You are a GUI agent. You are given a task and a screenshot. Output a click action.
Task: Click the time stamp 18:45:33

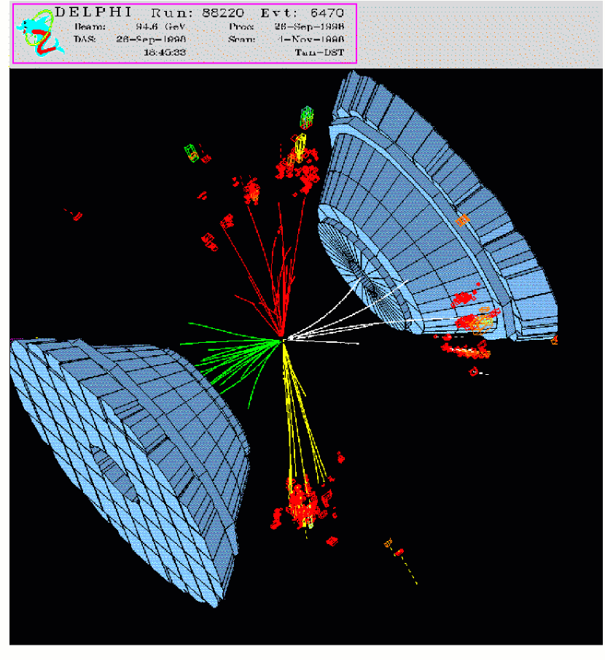165,53
